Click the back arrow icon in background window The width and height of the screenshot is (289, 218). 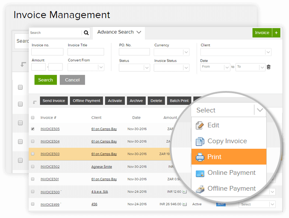[23, 65]
